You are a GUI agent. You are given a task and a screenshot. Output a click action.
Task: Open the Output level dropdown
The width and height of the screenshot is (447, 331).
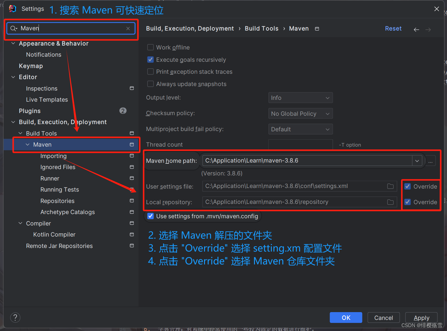[300, 98]
